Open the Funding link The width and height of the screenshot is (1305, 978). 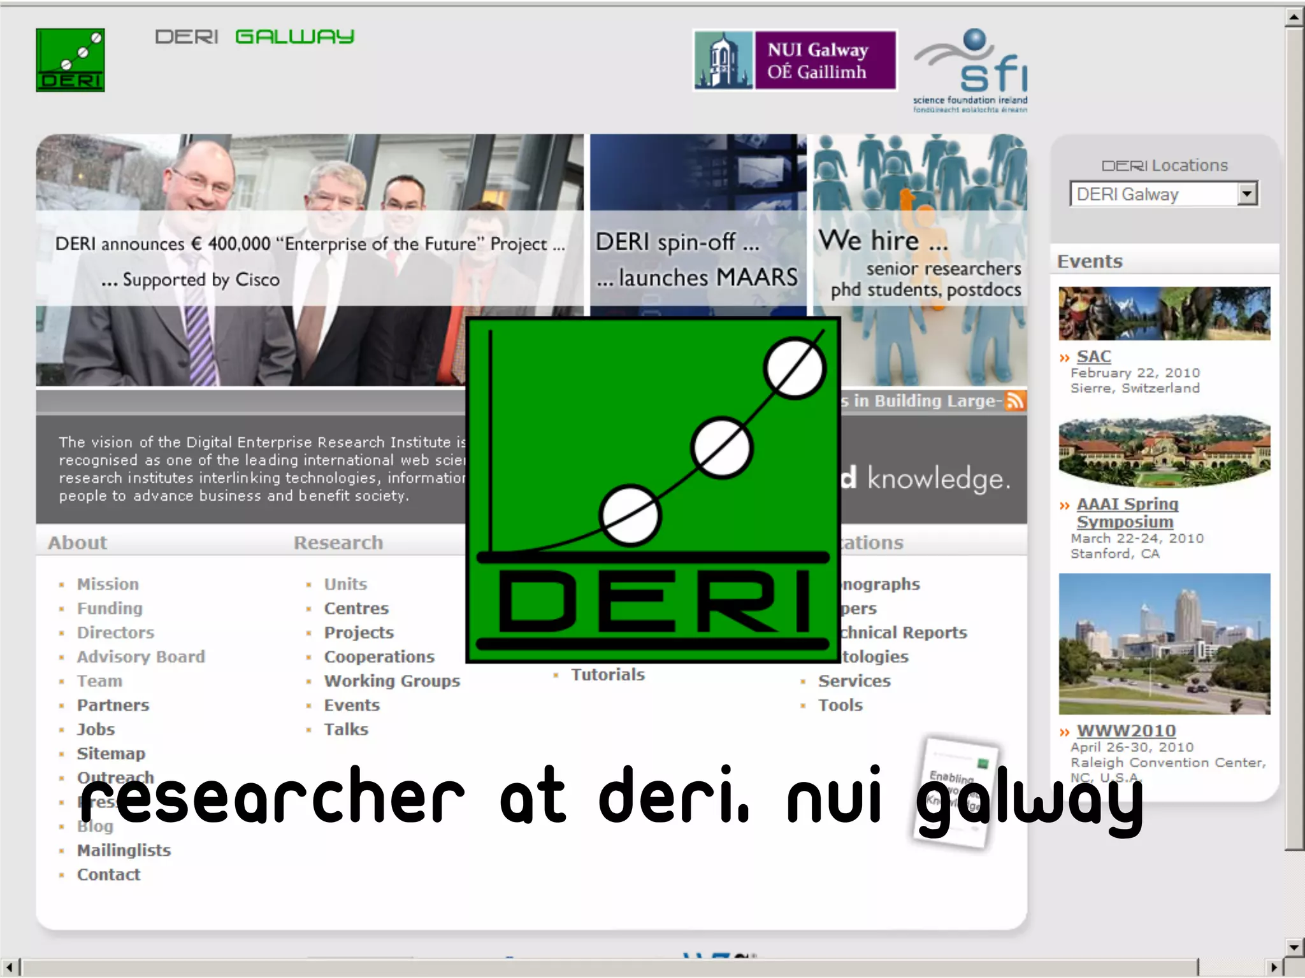pyautogui.click(x=110, y=608)
